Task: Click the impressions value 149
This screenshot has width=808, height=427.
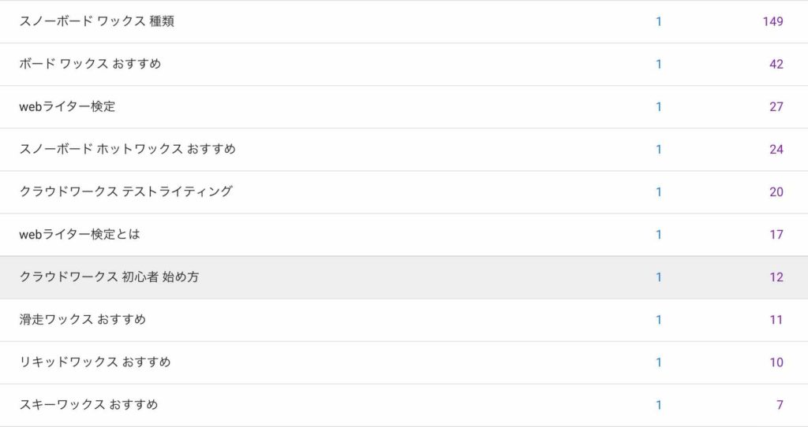Action: (x=773, y=21)
